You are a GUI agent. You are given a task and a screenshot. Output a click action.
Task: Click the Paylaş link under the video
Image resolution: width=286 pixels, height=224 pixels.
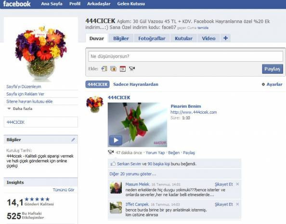tap(189, 153)
